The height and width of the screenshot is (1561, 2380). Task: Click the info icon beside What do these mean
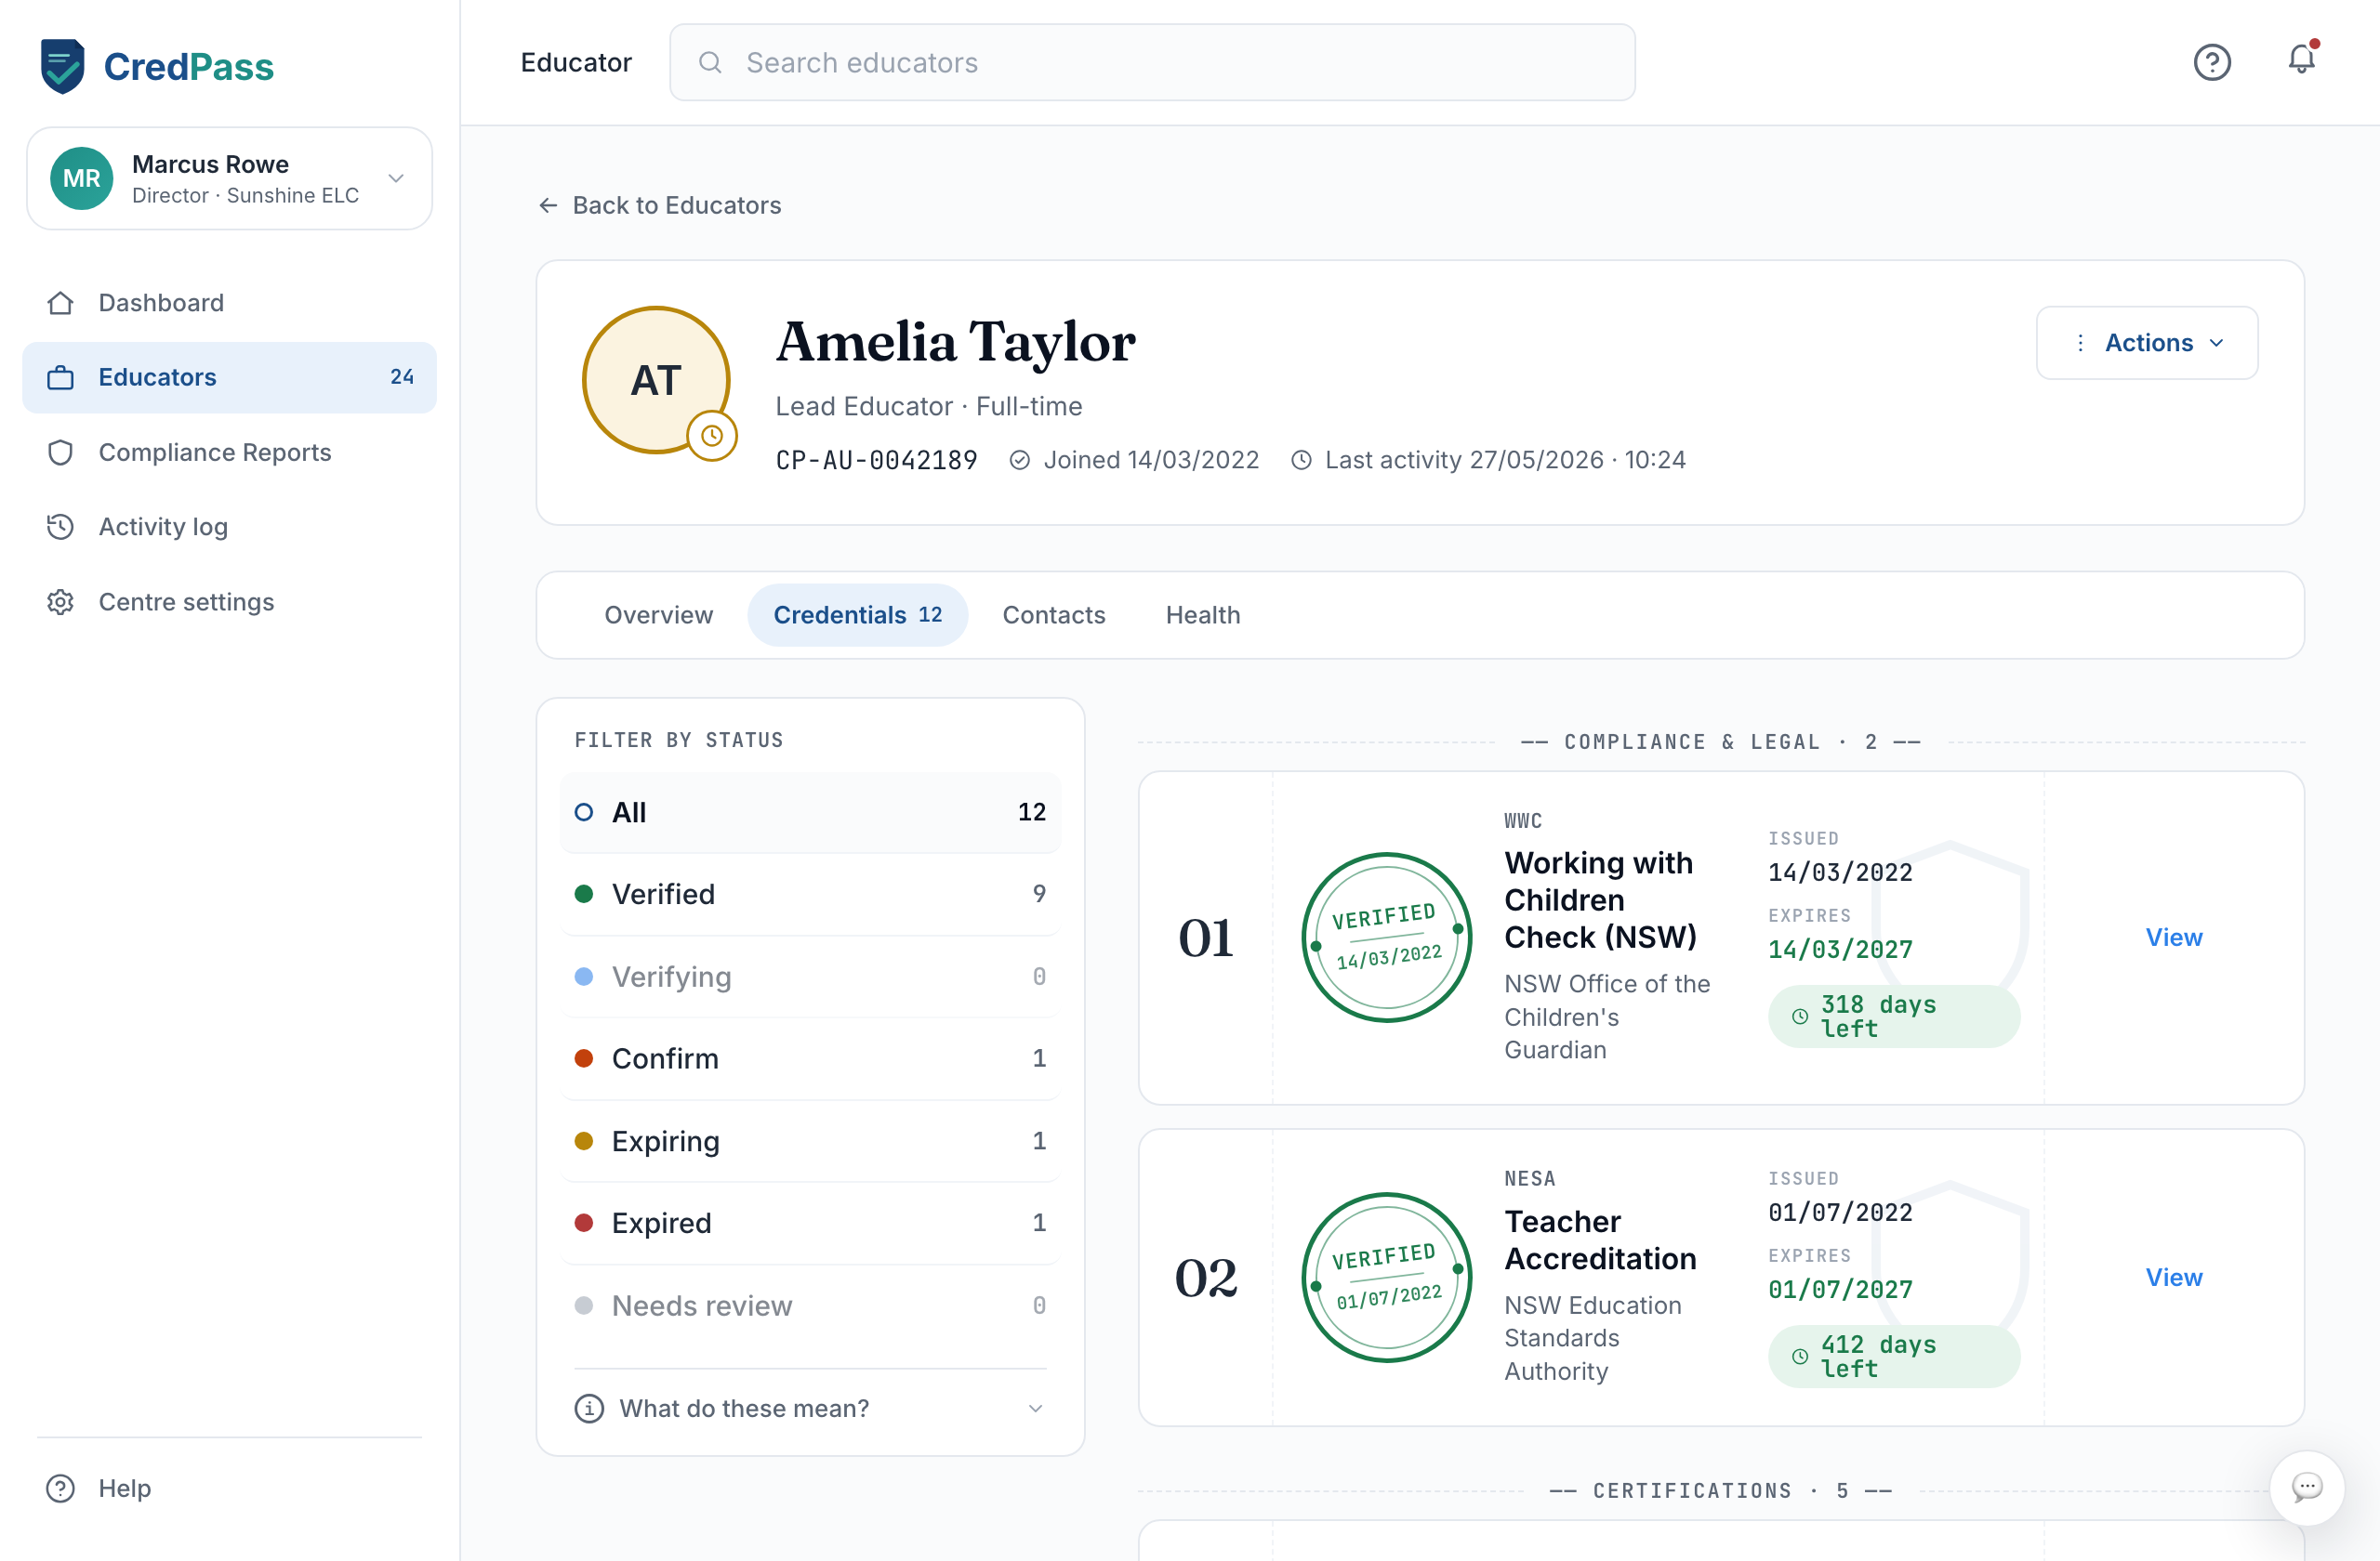[x=589, y=1408]
